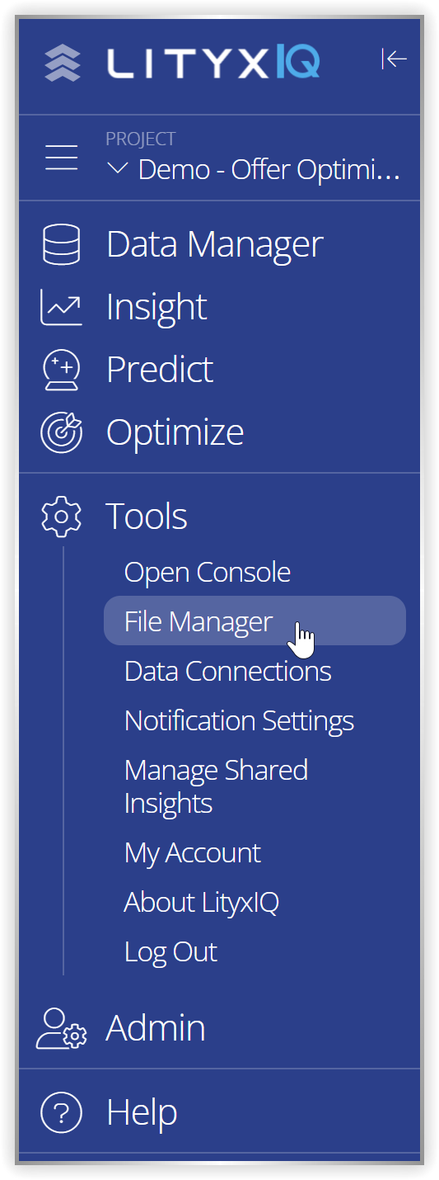439x1180 pixels.
Task: Open My Account page
Action: pyautogui.click(x=193, y=853)
